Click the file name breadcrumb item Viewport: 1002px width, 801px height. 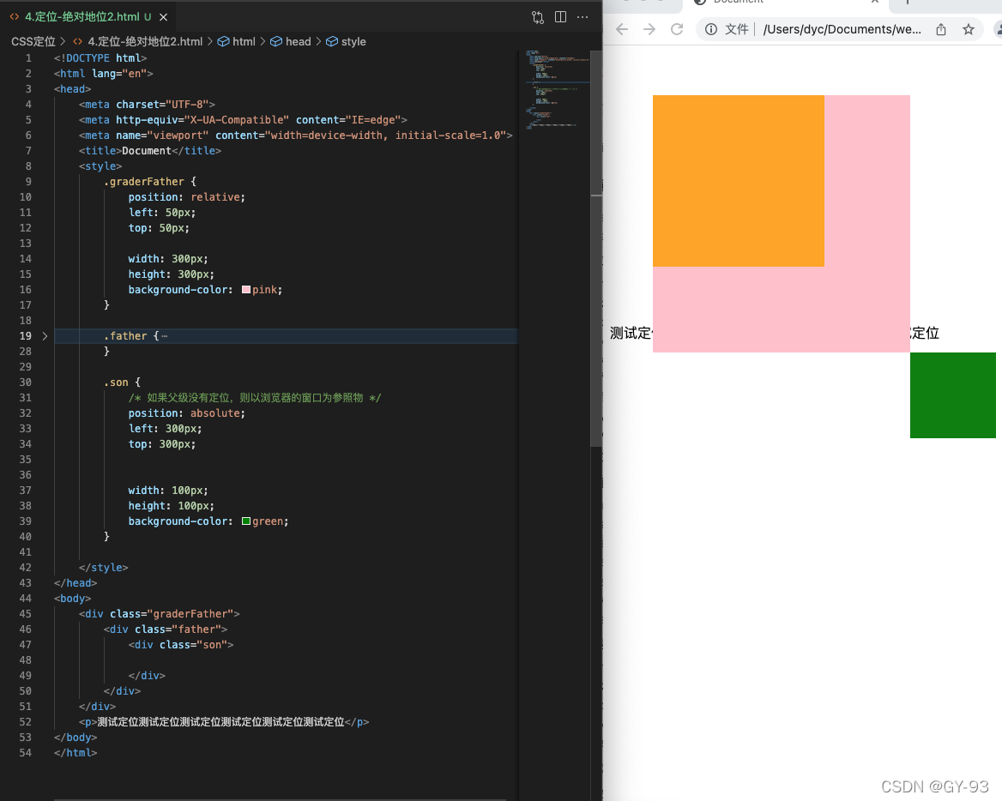pos(145,41)
